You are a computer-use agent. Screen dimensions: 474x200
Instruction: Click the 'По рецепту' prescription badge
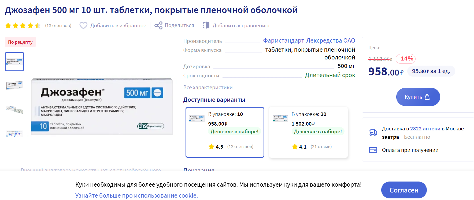(x=20, y=42)
